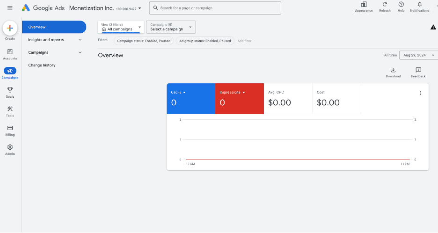
Task: Open Tools wrench icon
Action: 10,109
